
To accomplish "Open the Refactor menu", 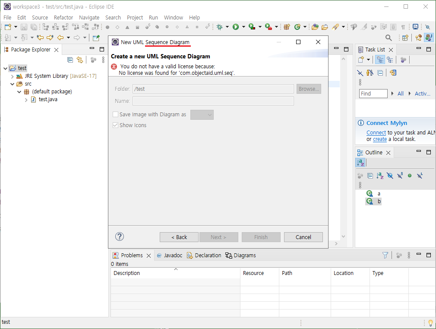I will (63, 17).
